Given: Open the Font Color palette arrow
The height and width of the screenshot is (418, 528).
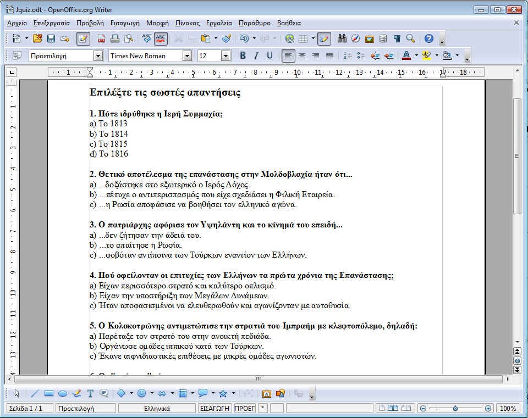Looking at the screenshot, I should pos(416,55).
